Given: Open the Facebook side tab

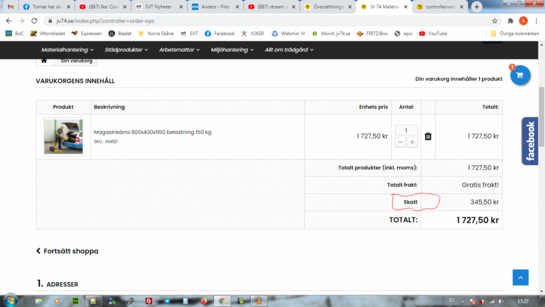Looking at the screenshot, I should [530, 141].
